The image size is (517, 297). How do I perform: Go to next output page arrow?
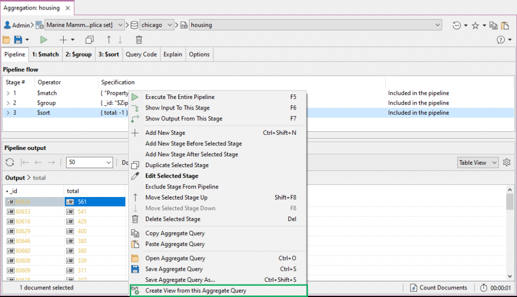(51, 162)
